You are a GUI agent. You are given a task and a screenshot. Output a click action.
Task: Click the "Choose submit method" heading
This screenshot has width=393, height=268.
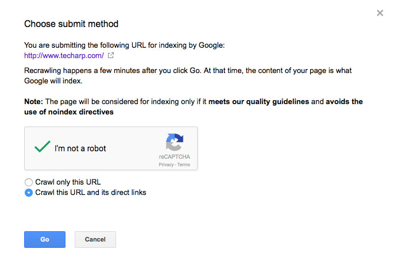[71, 24]
